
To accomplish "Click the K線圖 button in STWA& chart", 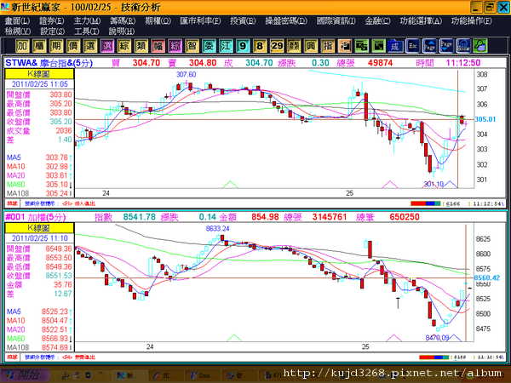I will pos(39,74).
